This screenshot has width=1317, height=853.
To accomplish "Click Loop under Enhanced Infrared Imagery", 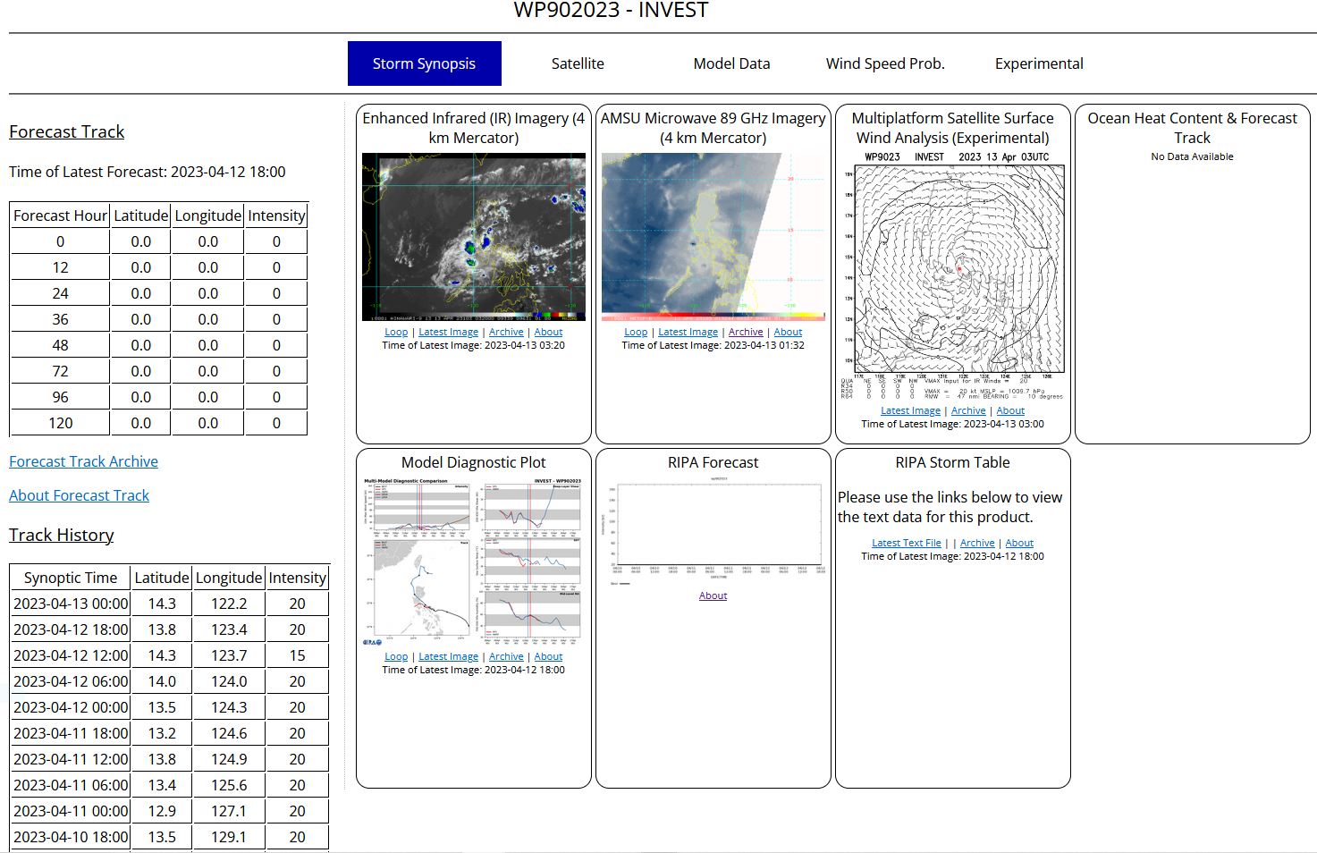I will (396, 332).
